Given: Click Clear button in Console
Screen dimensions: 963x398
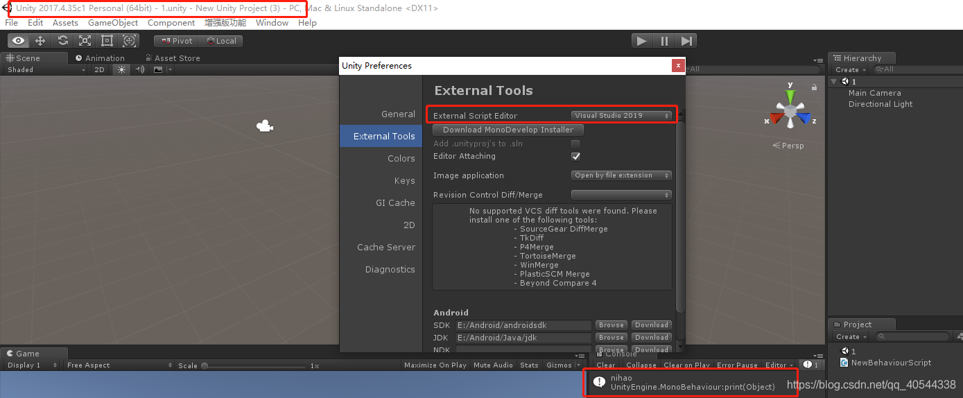Looking at the screenshot, I should point(606,365).
